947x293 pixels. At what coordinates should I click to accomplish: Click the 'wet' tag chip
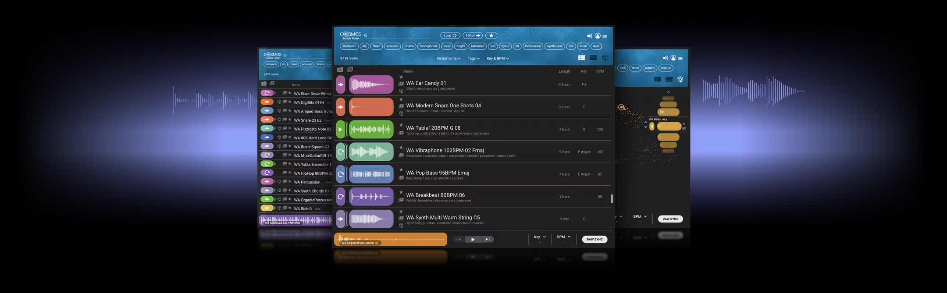[x=493, y=46]
